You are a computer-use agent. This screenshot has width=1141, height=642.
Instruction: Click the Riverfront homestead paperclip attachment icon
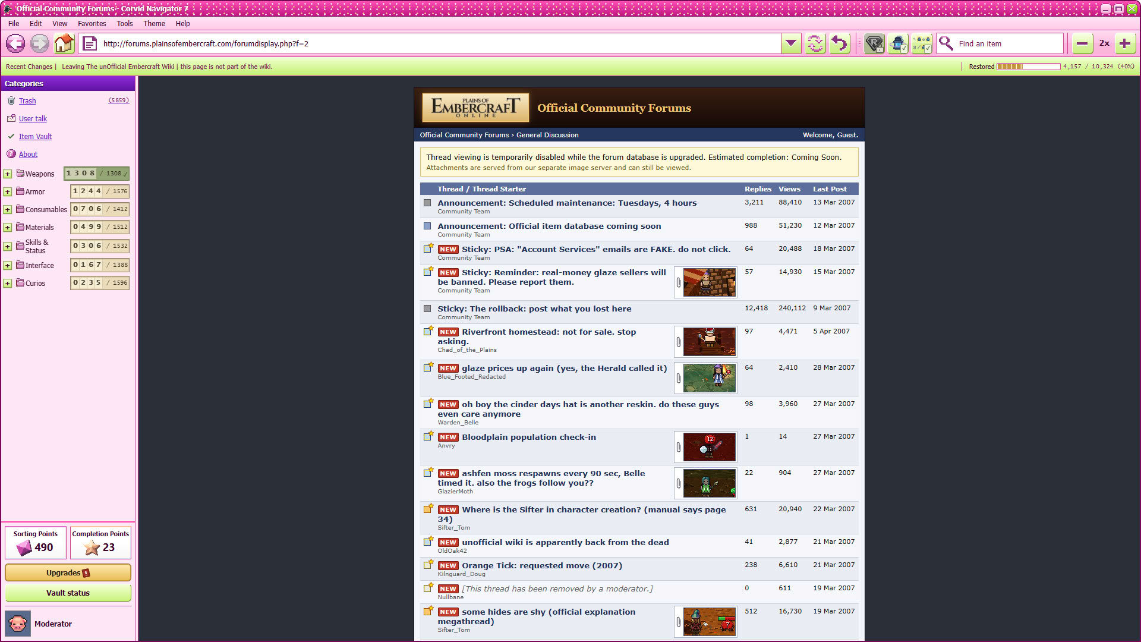click(x=678, y=342)
